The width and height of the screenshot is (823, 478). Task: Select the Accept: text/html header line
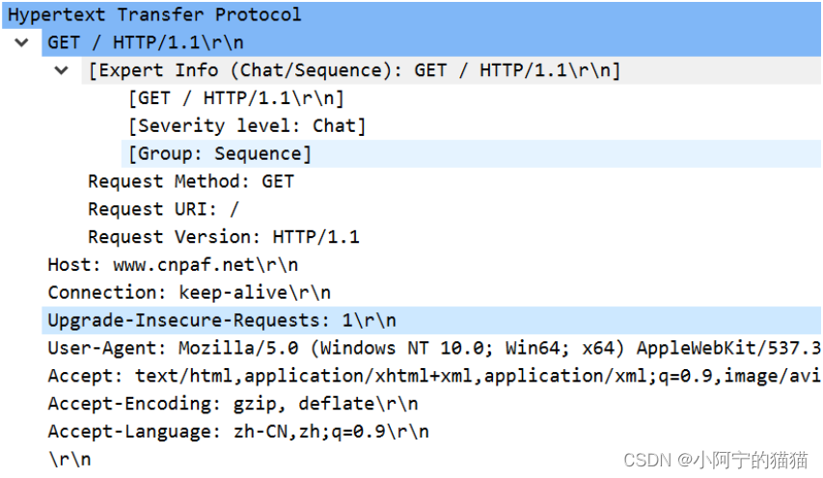(x=434, y=376)
